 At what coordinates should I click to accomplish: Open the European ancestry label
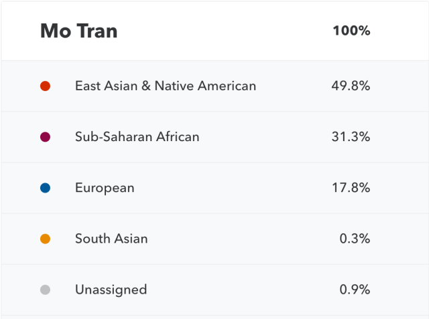pos(105,188)
